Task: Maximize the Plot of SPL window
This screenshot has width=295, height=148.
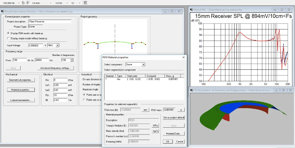Action: (x=282, y=10)
